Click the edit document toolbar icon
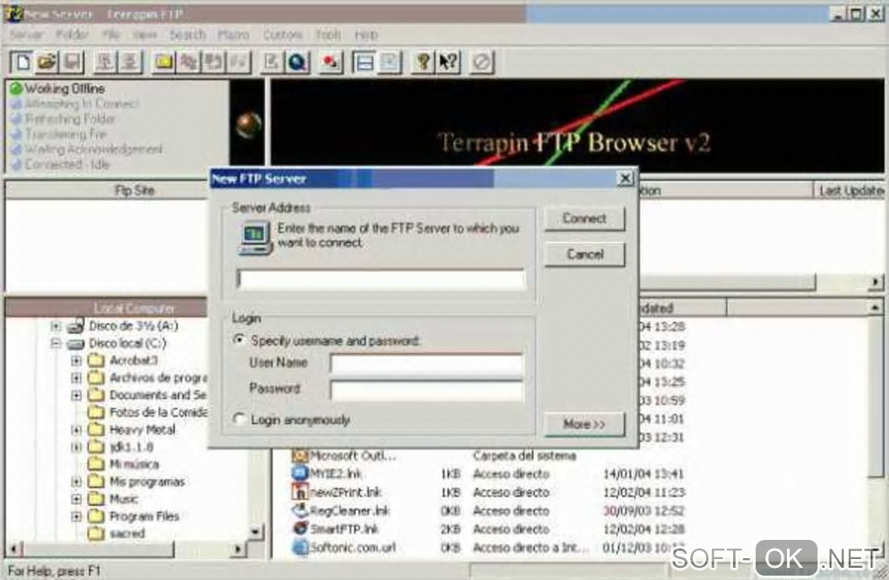889x580 pixels. click(272, 62)
